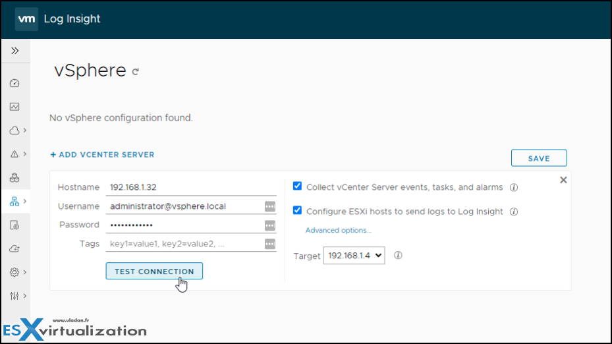Click the password manager icon in Password field
The height and width of the screenshot is (344, 612).
(269, 225)
